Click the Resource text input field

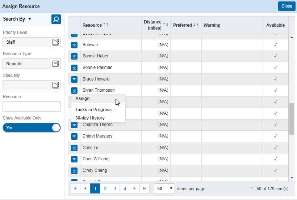tap(32, 106)
